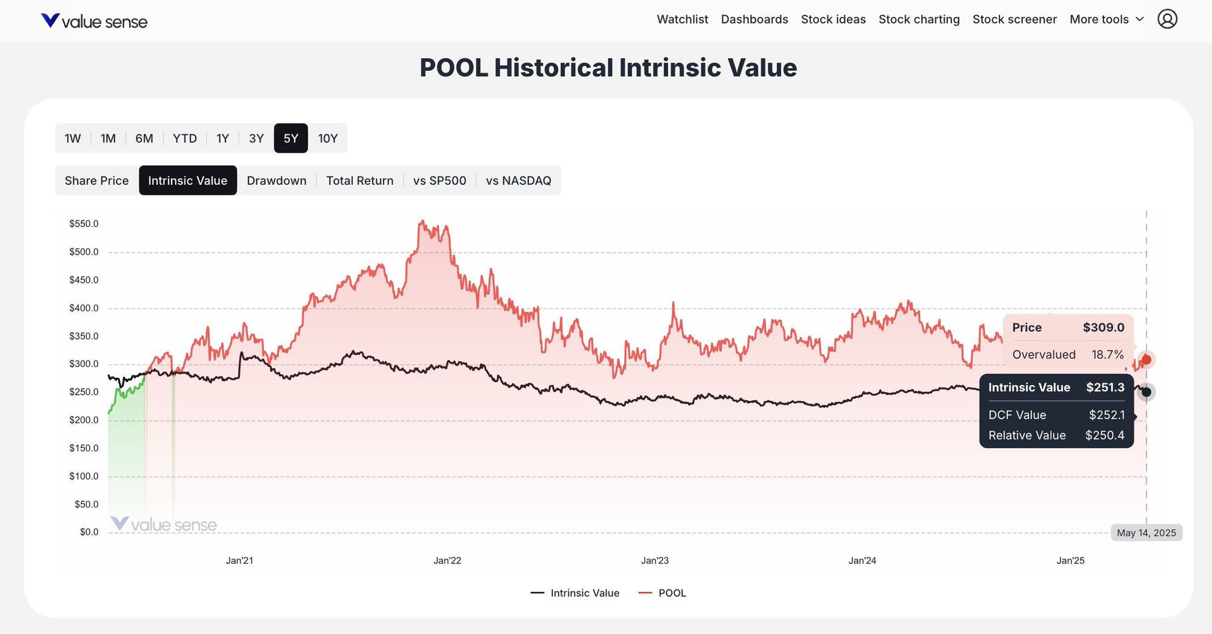This screenshot has height=634, width=1212.
Task: Compare against SP500
Action: [x=439, y=180]
